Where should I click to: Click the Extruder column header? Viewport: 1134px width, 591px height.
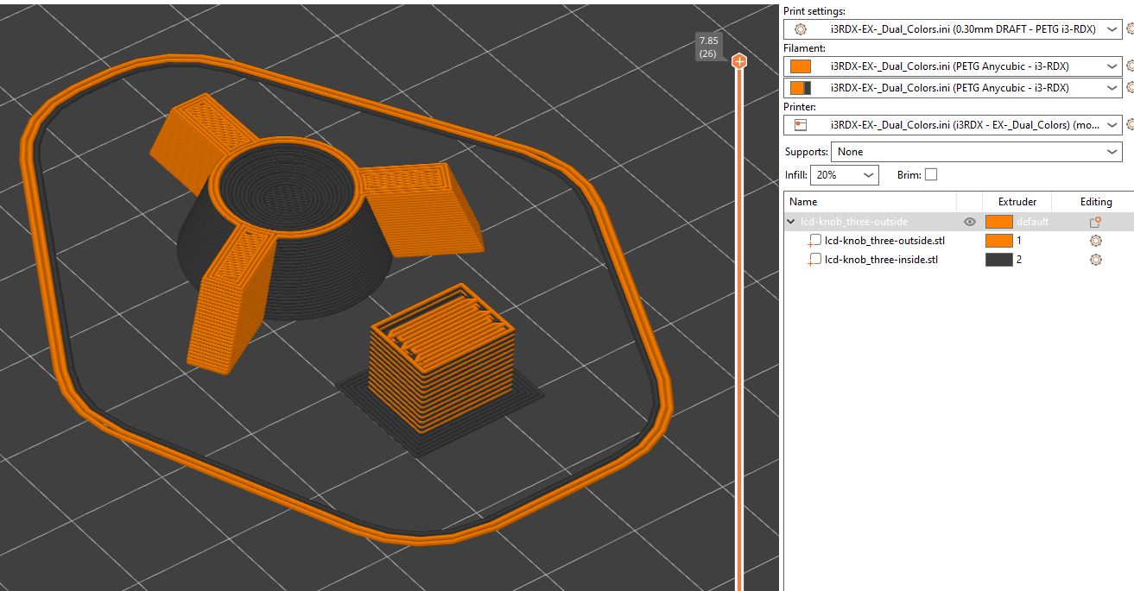[1017, 202]
